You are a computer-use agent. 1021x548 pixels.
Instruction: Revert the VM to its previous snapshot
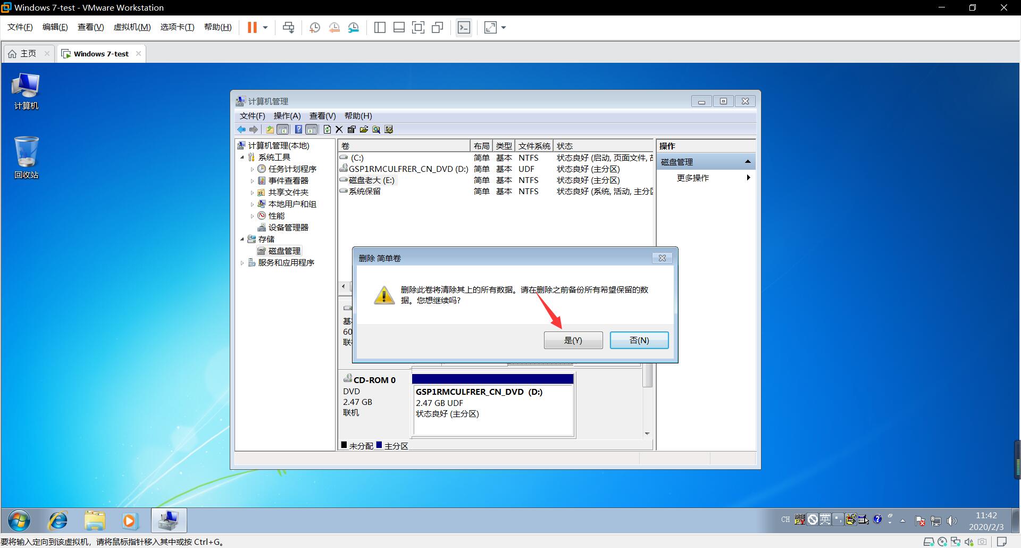click(334, 27)
